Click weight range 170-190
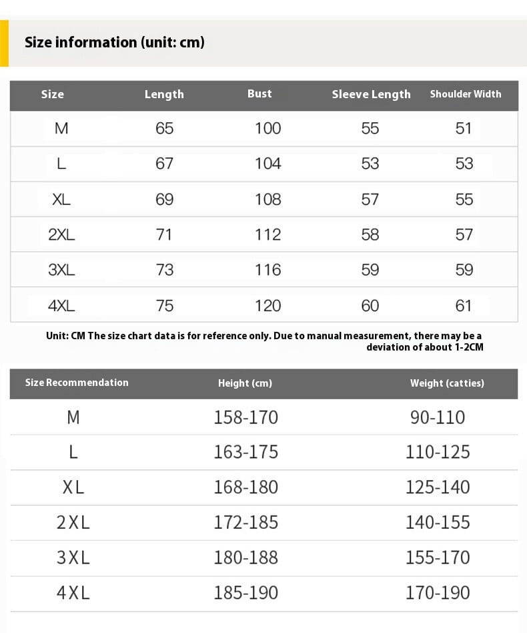Viewport: 527px width, 633px height. pos(438,593)
